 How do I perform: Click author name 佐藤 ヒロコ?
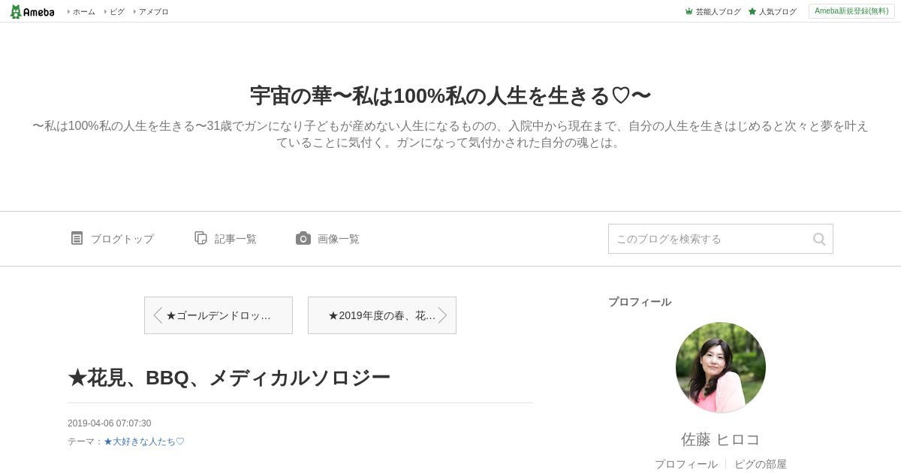[721, 439]
